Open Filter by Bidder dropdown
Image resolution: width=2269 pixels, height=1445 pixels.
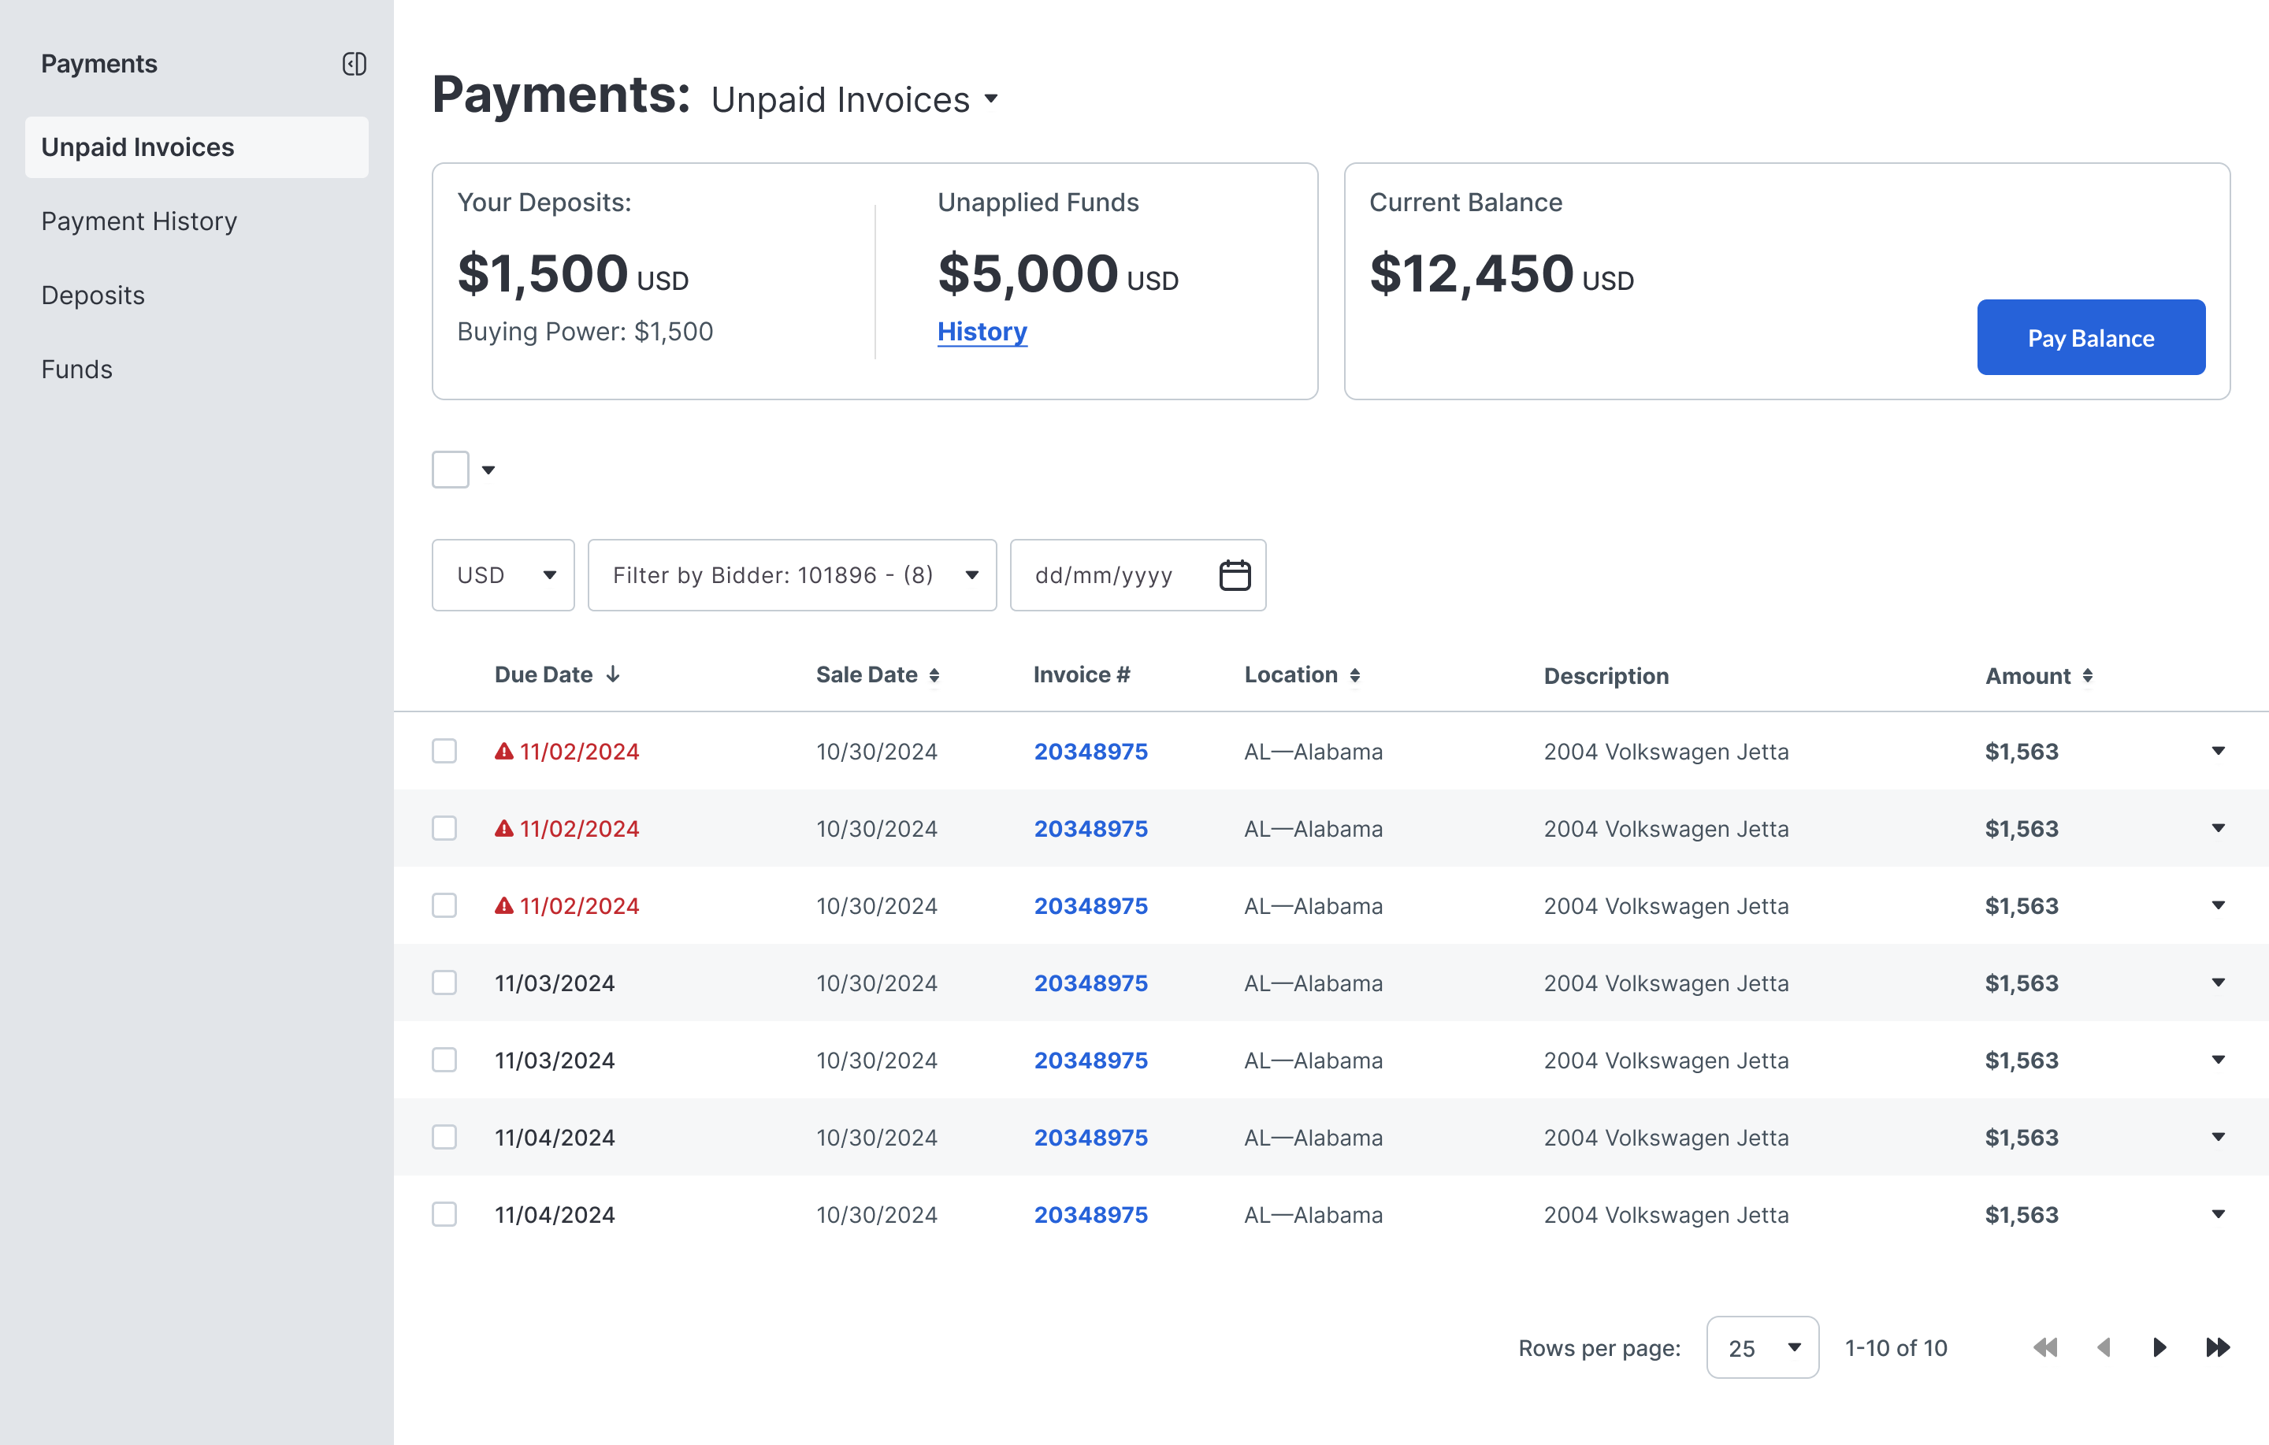tap(792, 575)
